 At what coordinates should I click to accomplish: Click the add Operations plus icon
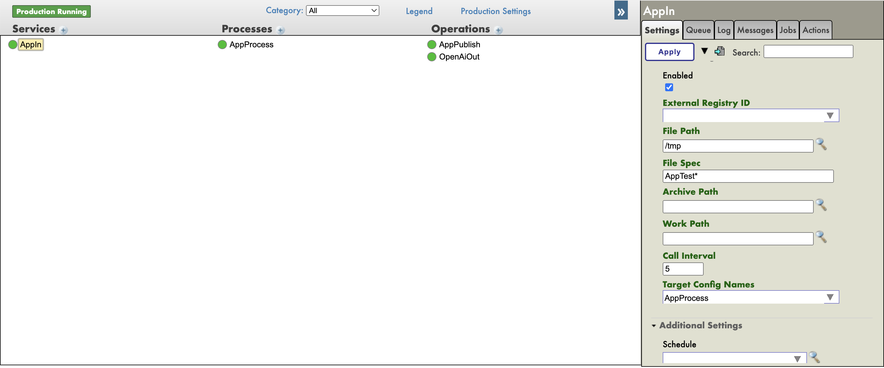pos(498,30)
